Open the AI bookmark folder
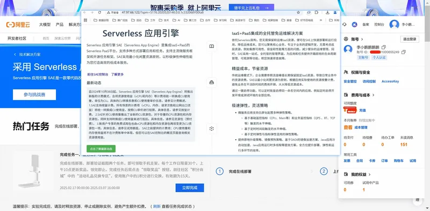 pos(176,20)
